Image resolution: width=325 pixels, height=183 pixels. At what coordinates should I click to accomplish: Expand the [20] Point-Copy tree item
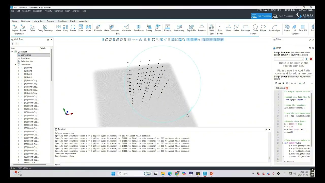[x=19, y=128]
